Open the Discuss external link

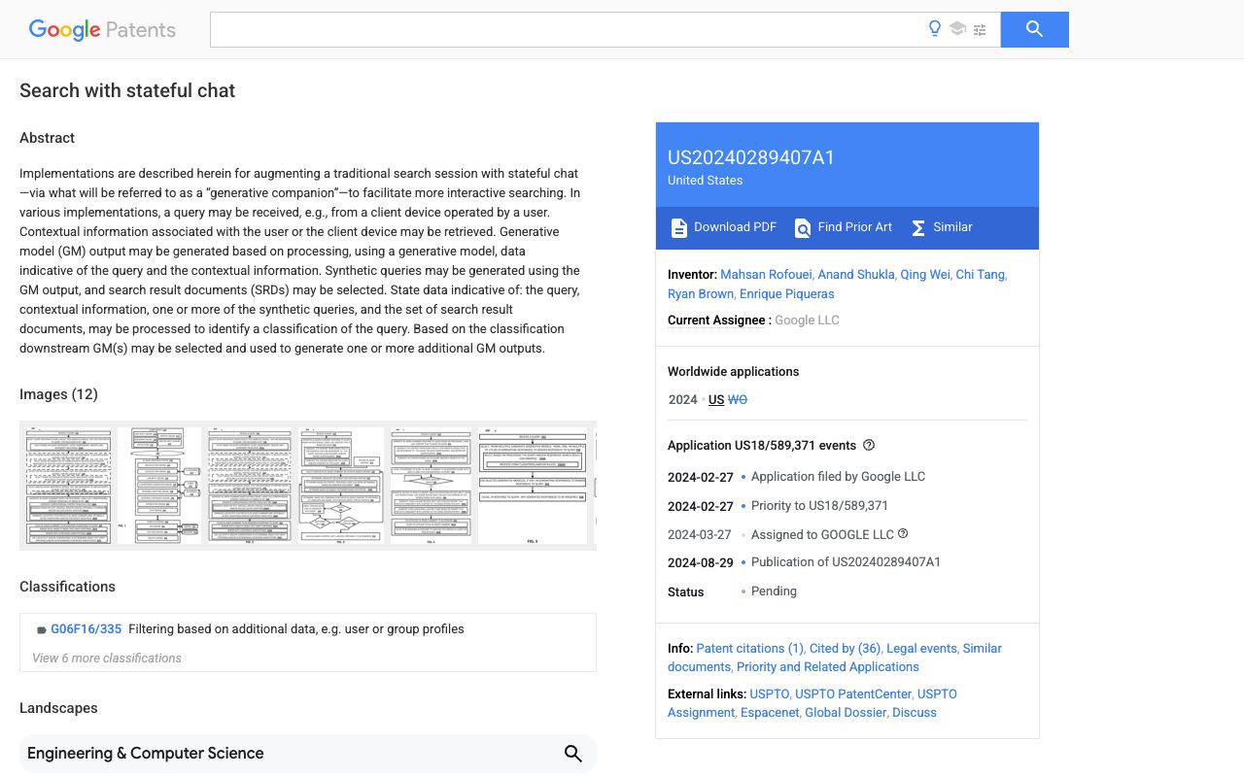click(x=915, y=712)
